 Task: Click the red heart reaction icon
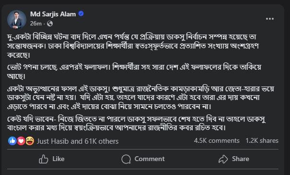[21, 141]
